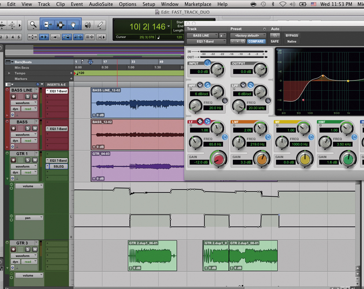Open the GTR 1 pan lane selector
The image size is (364, 289).
click(x=29, y=218)
